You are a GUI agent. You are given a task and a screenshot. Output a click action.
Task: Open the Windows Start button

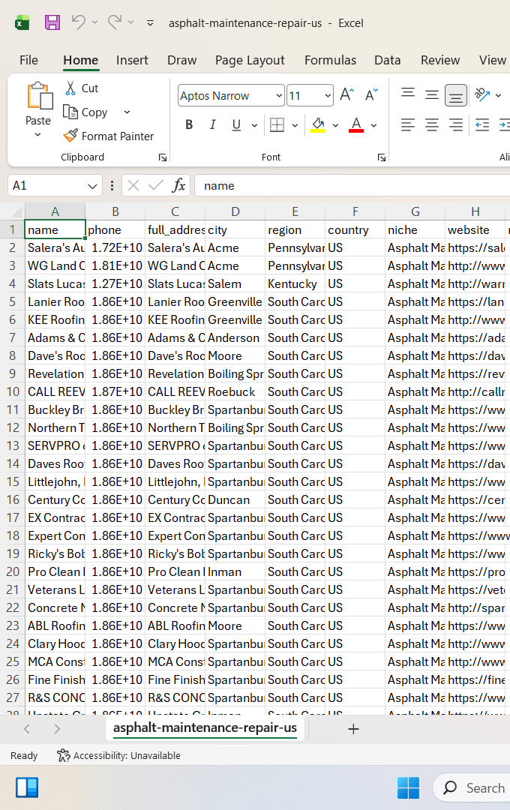(x=408, y=787)
